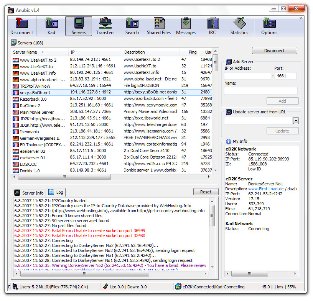Click flag icon of sexy.sBoOb.net server
Viewport: 313px width, 301px height.
click(16, 93)
